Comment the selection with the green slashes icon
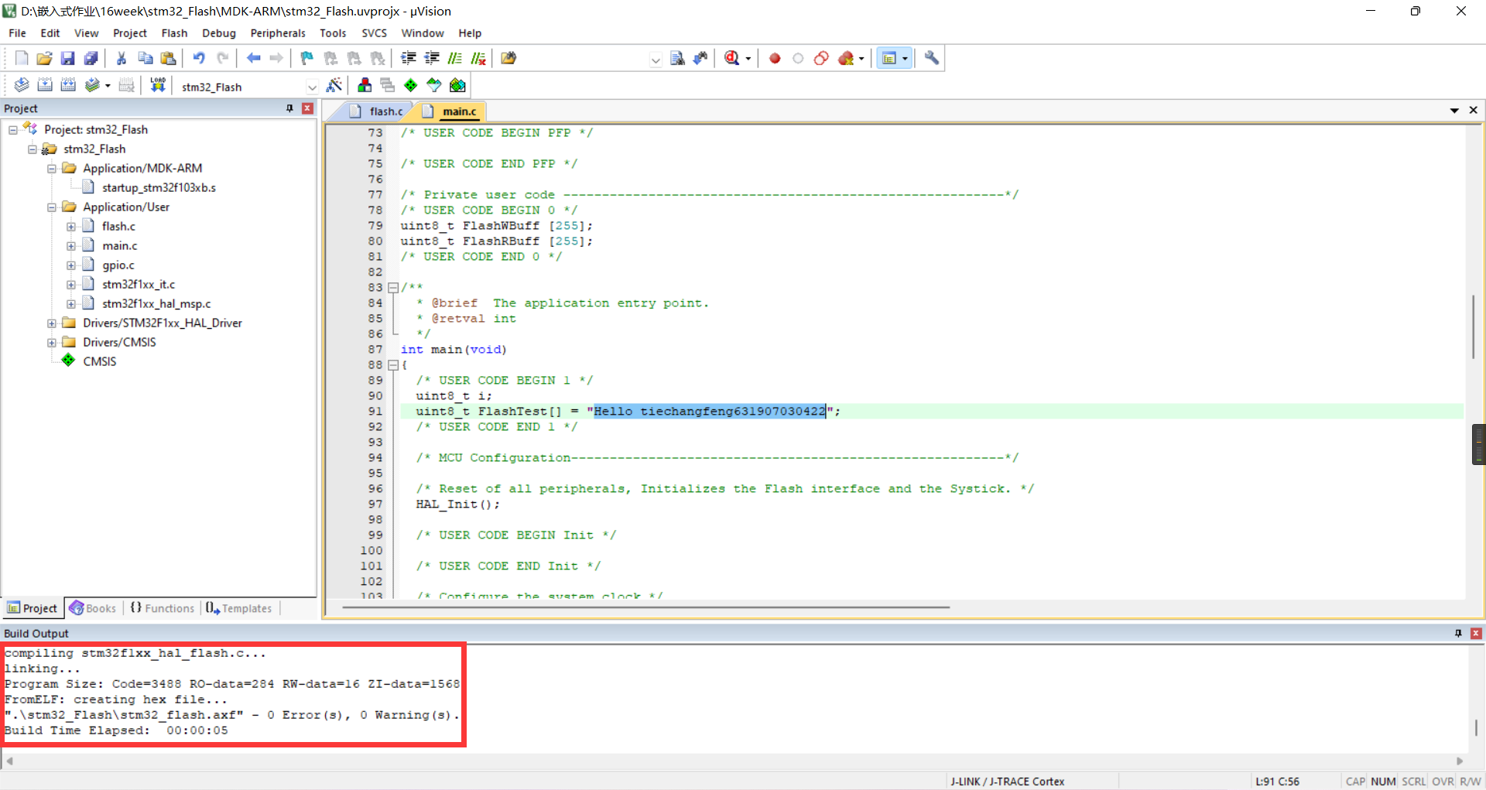 pyautogui.click(x=455, y=58)
